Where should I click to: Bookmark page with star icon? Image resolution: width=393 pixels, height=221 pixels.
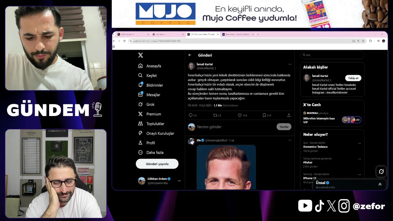[363, 41]
